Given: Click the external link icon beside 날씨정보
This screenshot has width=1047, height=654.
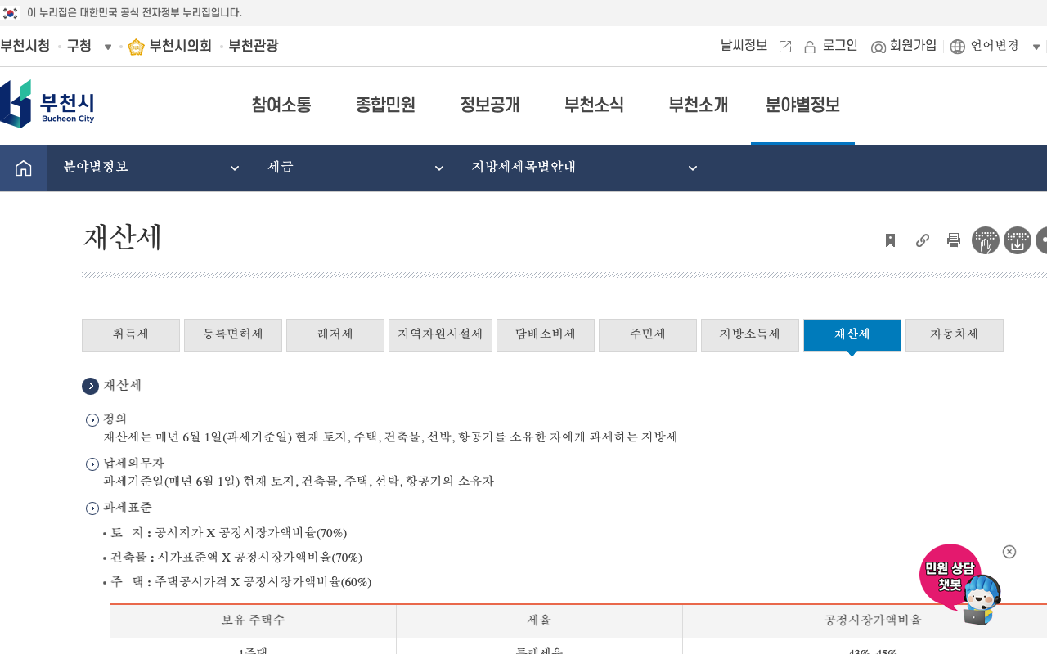Looking at the screenshot, I should (785, 47).
